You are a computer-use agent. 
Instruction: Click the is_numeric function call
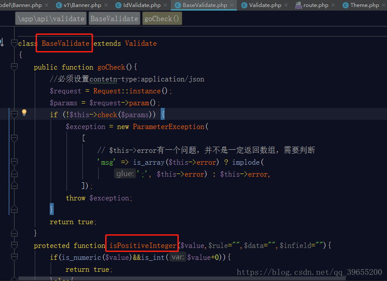[81, 258]
